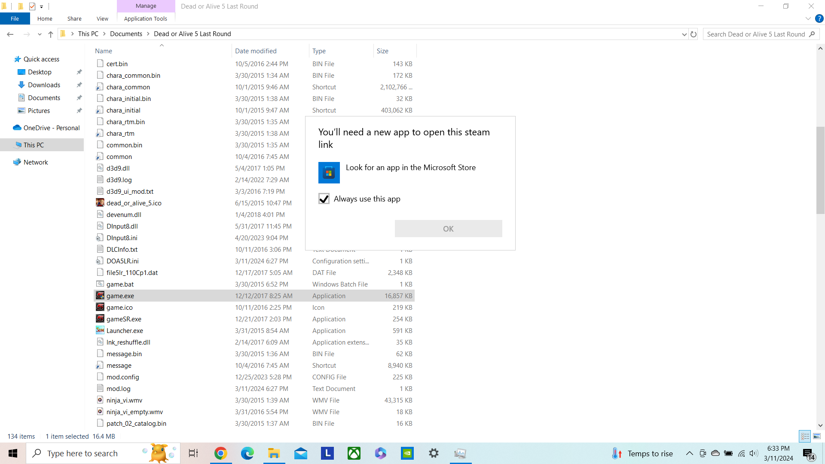Image resolution: width=825 pixels, height=464 pixels.
Task: Select the gameSR.exe application icon
Action: 100,319
